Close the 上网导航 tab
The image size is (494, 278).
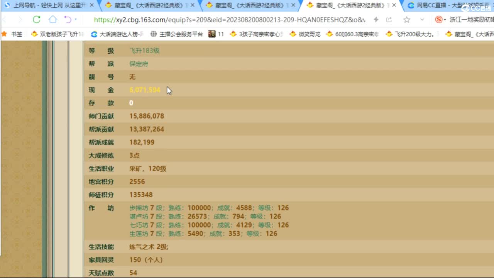click(x=91, y=5)
